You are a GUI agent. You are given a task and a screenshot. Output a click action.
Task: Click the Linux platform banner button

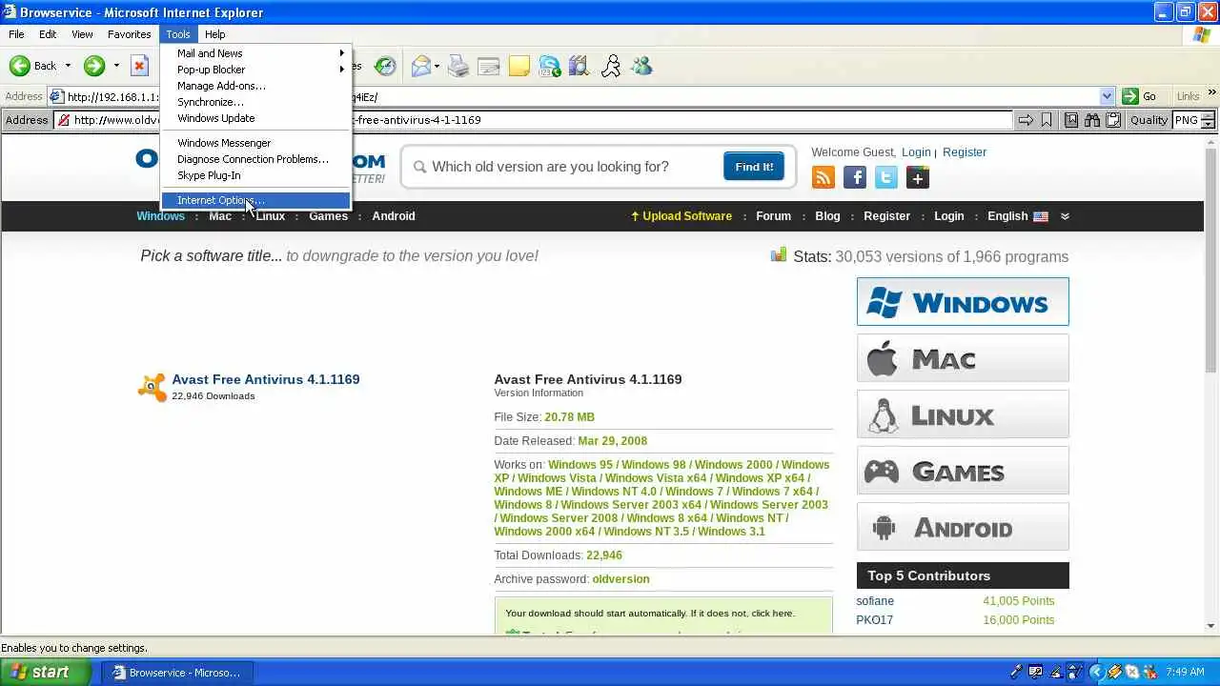point(963,414)
